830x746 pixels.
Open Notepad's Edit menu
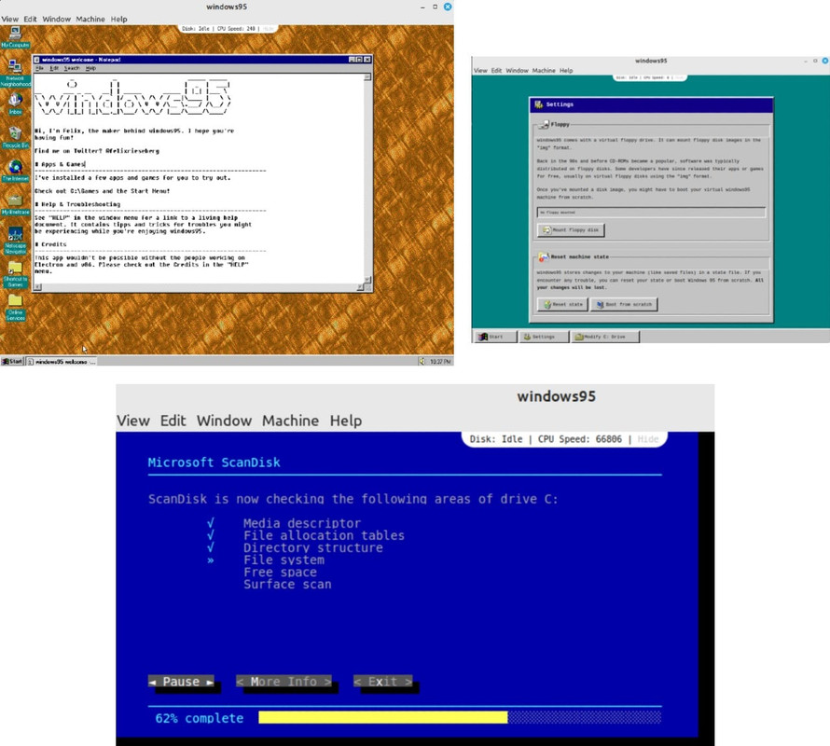[x=54, y=68]
